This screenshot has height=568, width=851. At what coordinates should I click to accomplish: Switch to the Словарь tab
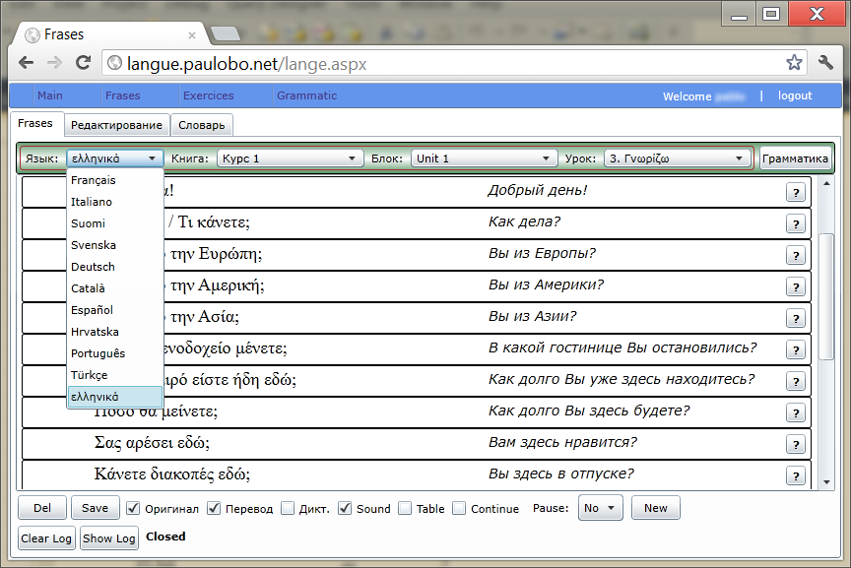point(202,125)
